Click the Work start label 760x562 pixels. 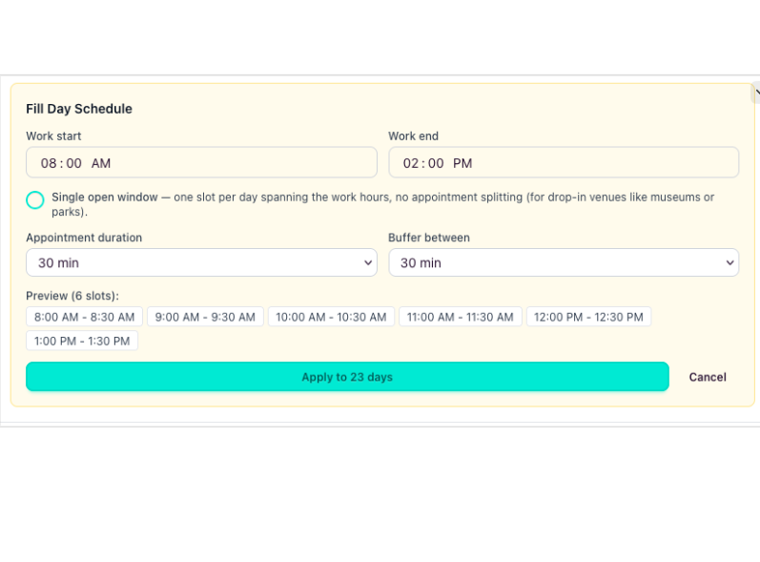[x=53, y=136]
